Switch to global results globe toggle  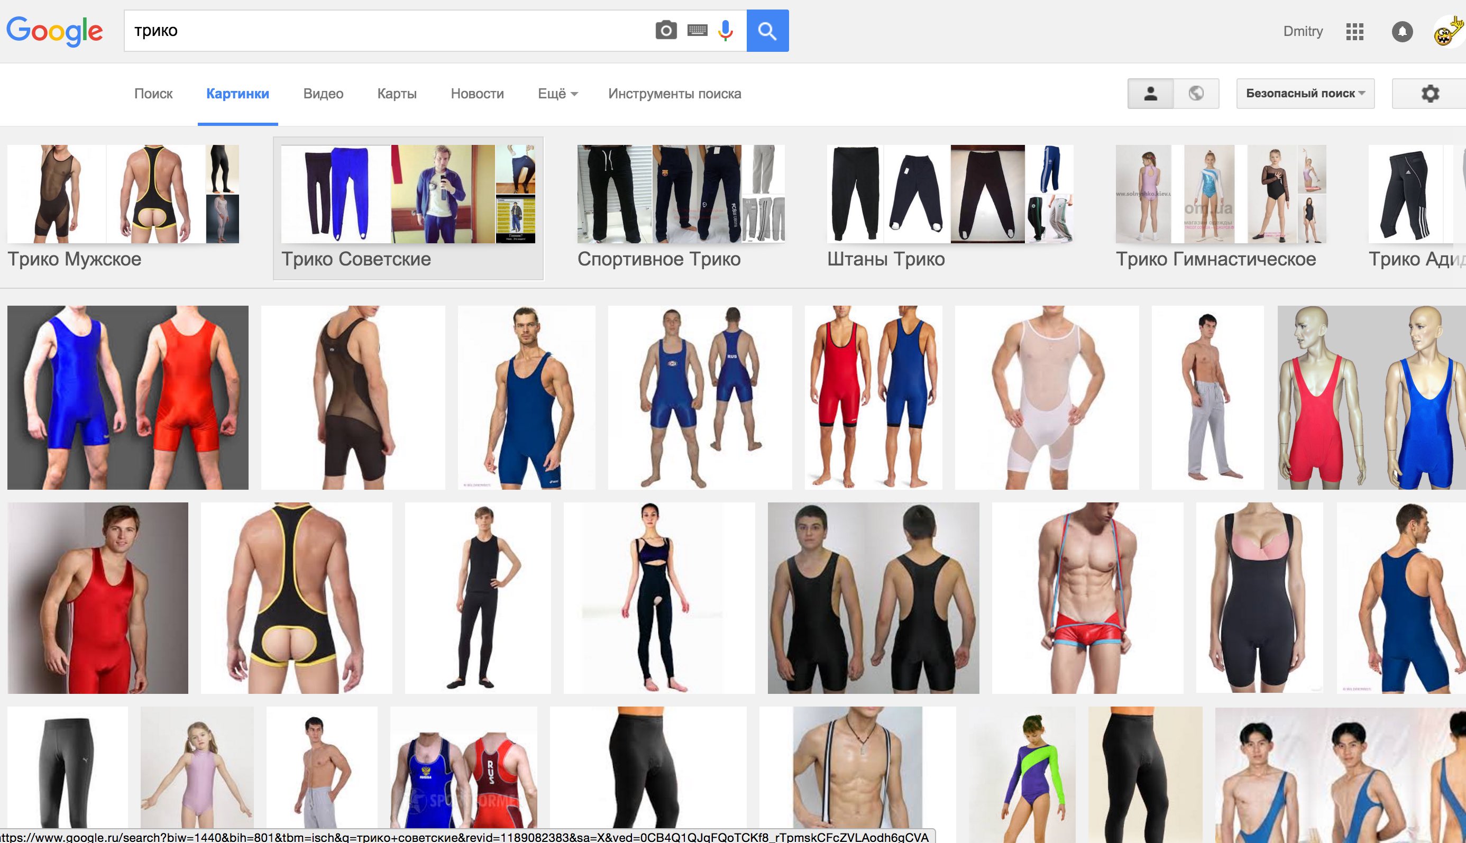tap(1196, 94)
